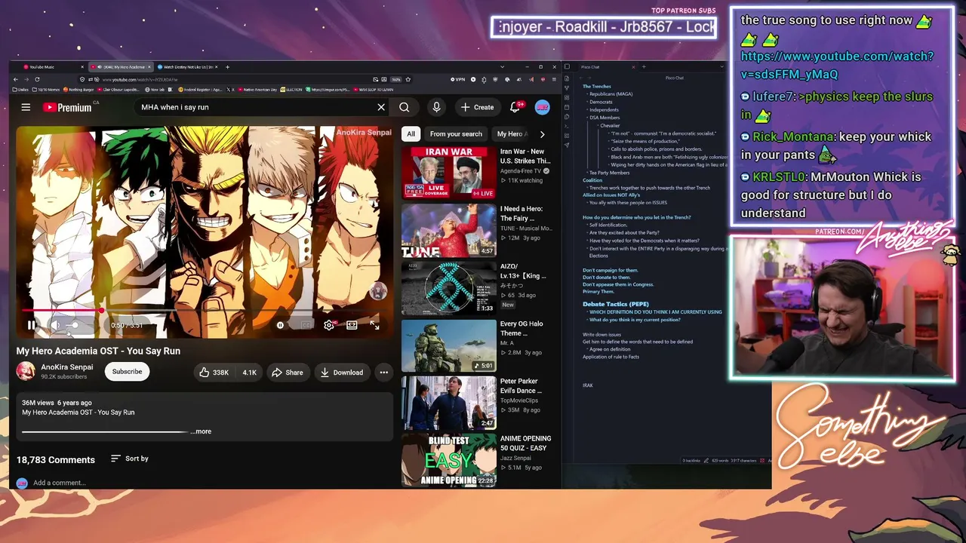Open the YouTube account avatar menu
Viewport: 966px width, 543px height.
point(542,107)
